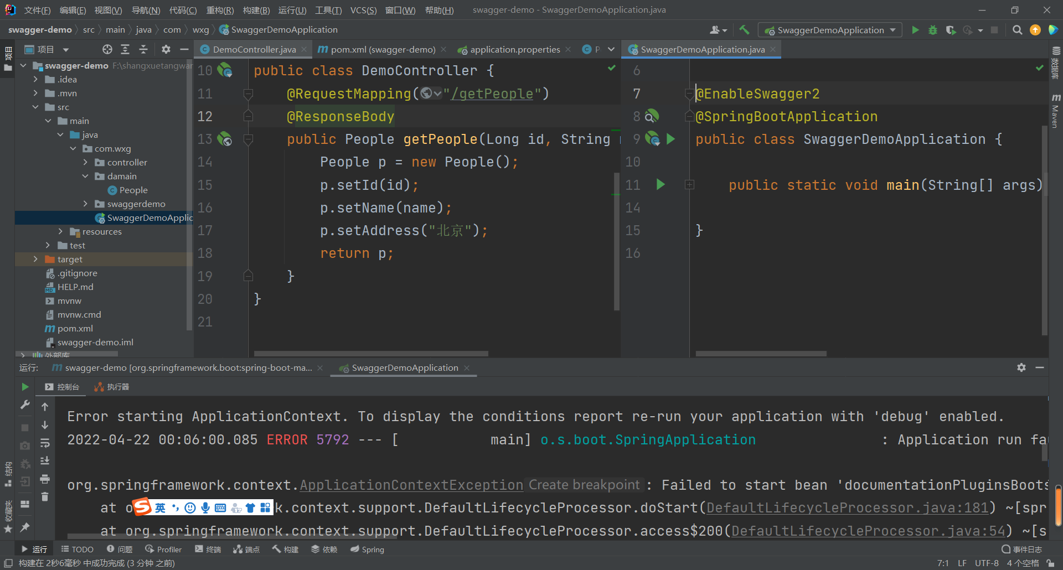Click the orange update arrow icon
This screenshot has height=570, width=1063.
[1035, 30]
